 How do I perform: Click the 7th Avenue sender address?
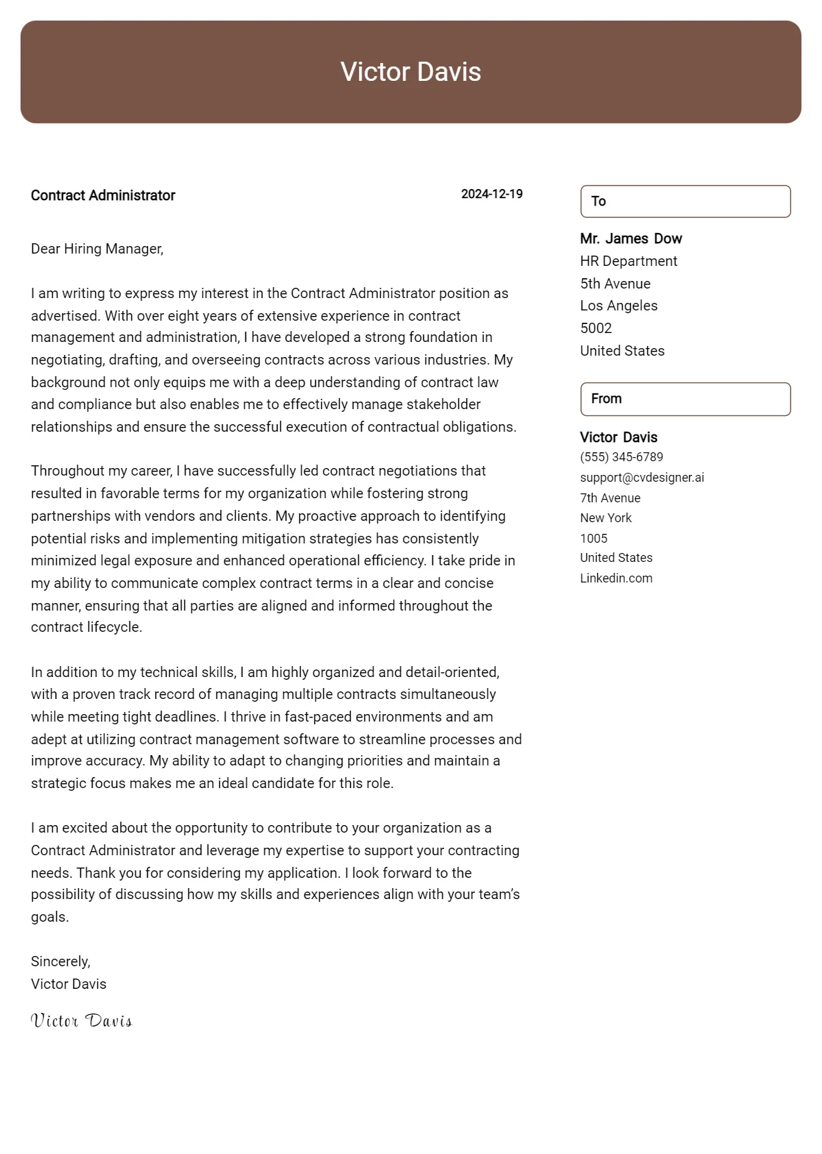(610, 498)
